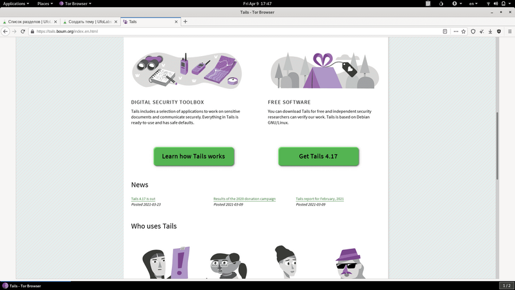Image resolution: width=515 pixels, height=290 pixels.
Task: Open the Applications menu
Action: pyautogui.click(x=15, y=3)
